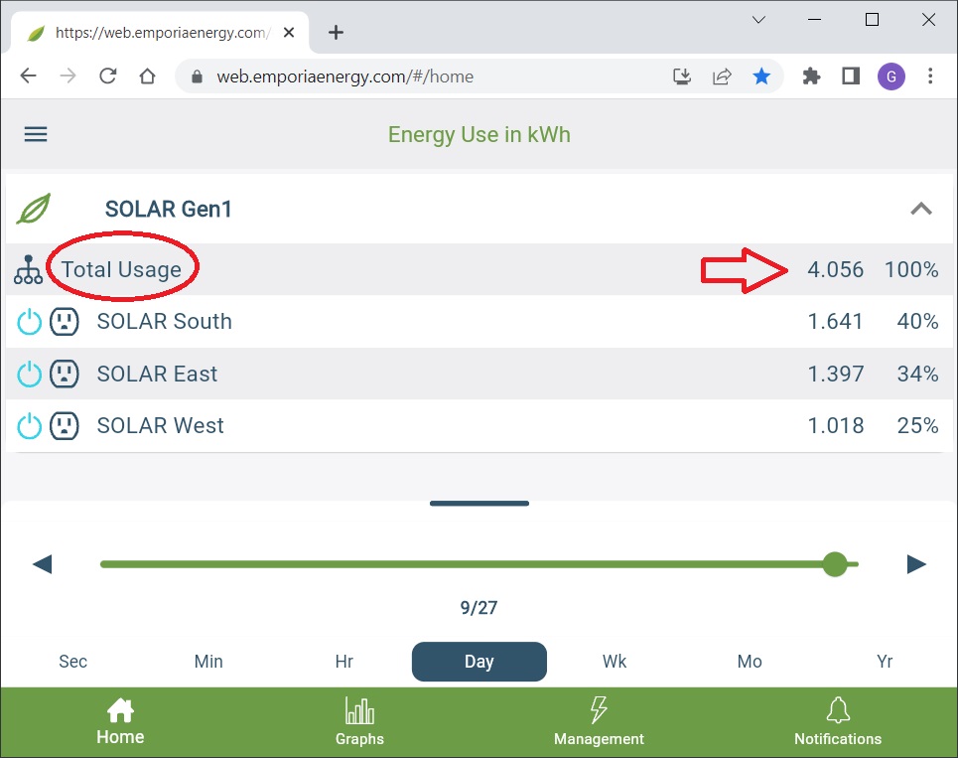
Task: Click the SOLAR South outlet icon
Action: pos(65,322)
